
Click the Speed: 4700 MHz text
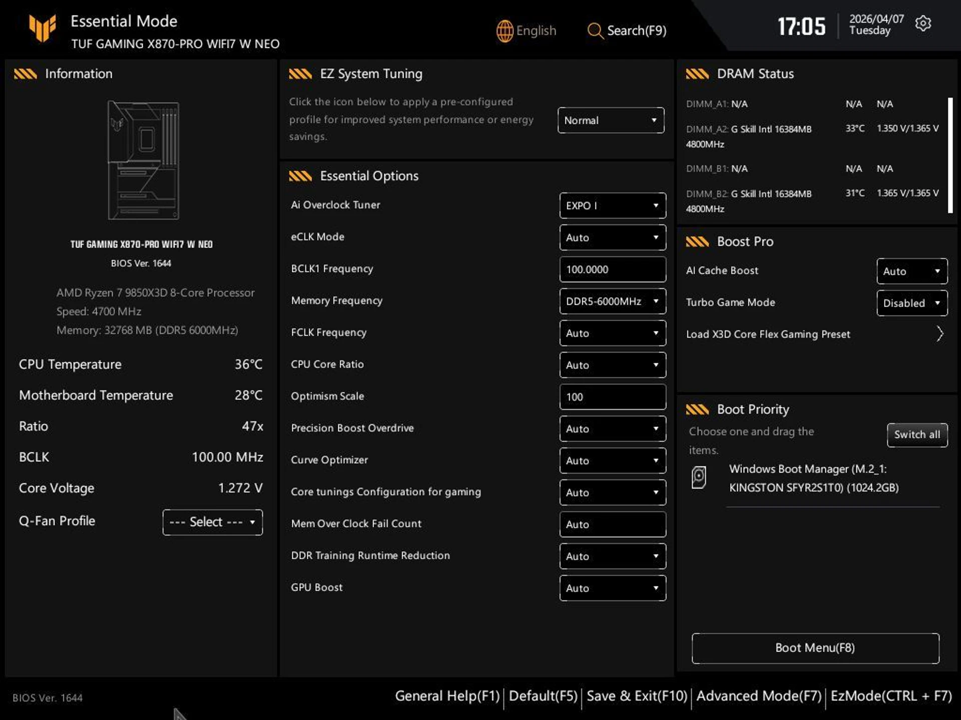(99, 311)
